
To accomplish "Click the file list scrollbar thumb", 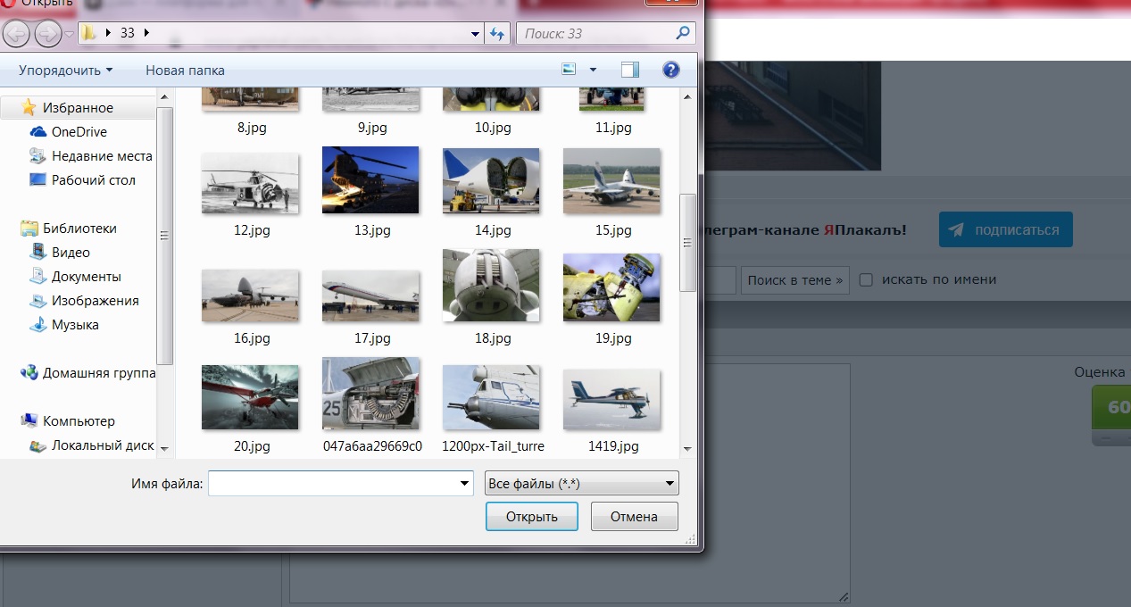I will pos(687,241).
